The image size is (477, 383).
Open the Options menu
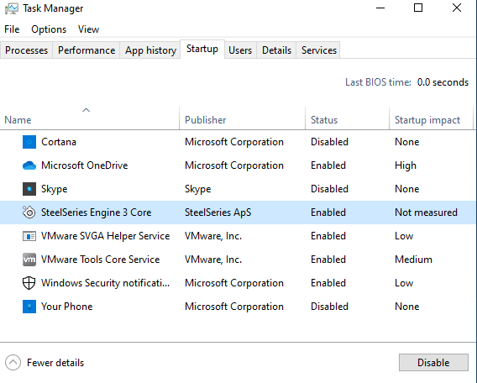click(49, 29)
